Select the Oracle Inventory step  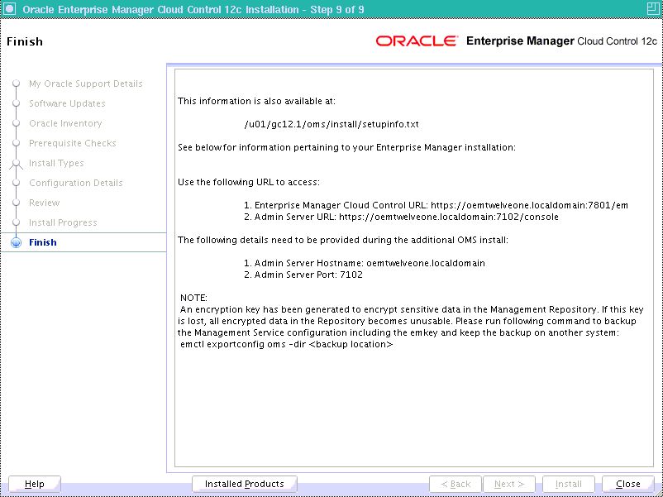(65, 123)
